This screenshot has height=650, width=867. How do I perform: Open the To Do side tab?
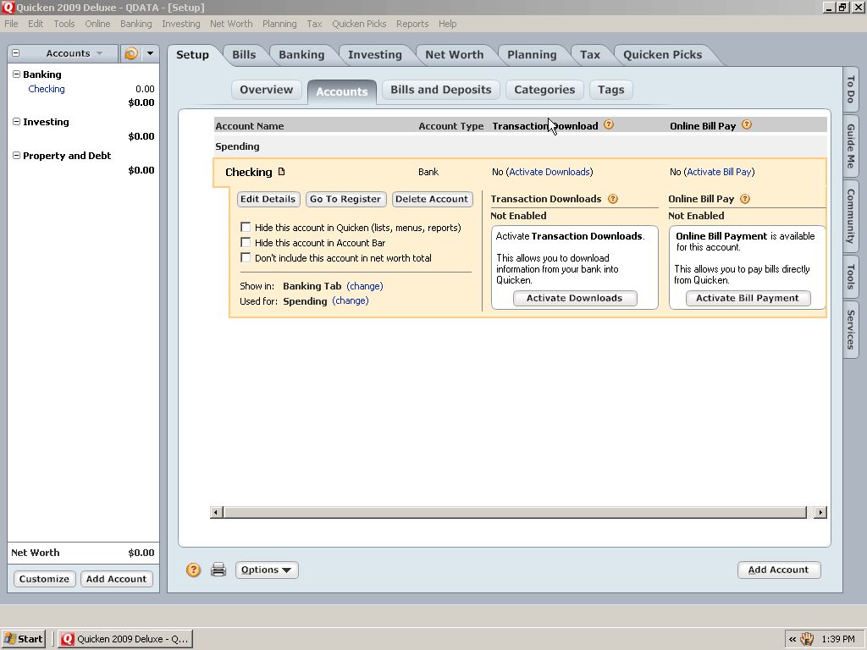pyautogui.click(x=851, y=89)
